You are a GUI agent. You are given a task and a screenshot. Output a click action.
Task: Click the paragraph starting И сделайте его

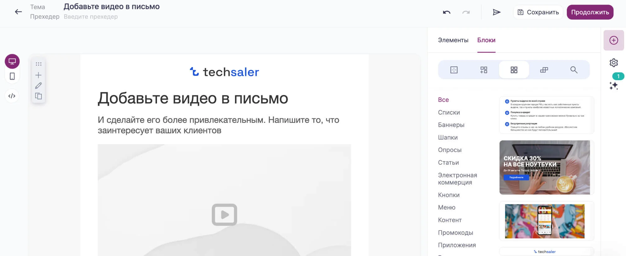click(218, 125)
